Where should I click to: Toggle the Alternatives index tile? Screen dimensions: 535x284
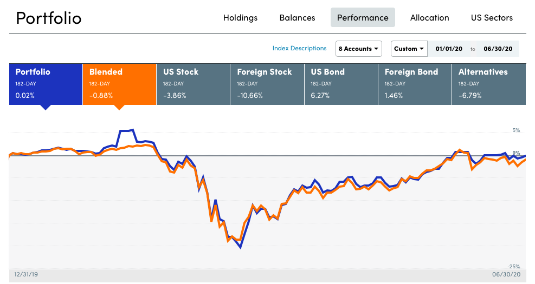488,84
